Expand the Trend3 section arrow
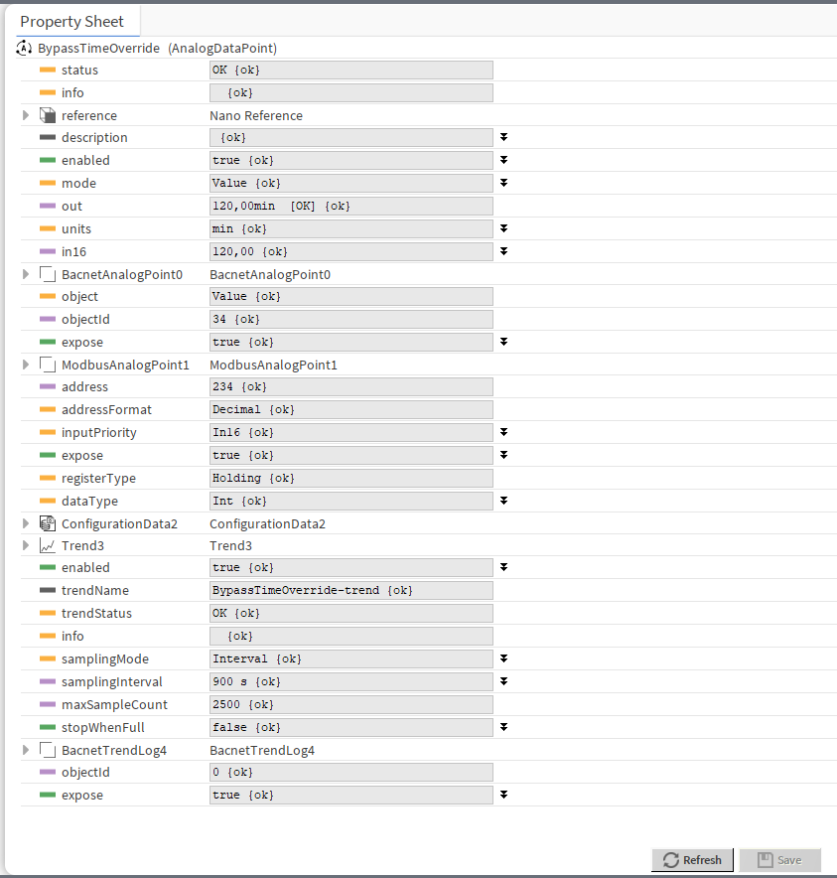 pyautogui.click(x=27, y=545)
